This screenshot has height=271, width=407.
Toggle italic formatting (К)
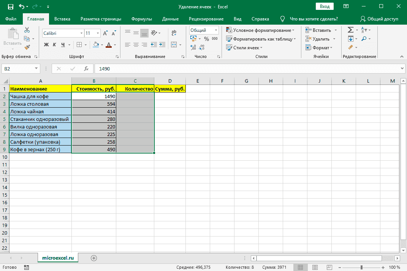(54, 45)
